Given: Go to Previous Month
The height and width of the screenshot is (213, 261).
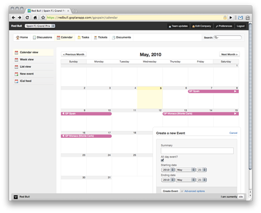Looking at the screenshot, I should click(x=74, y=54).
